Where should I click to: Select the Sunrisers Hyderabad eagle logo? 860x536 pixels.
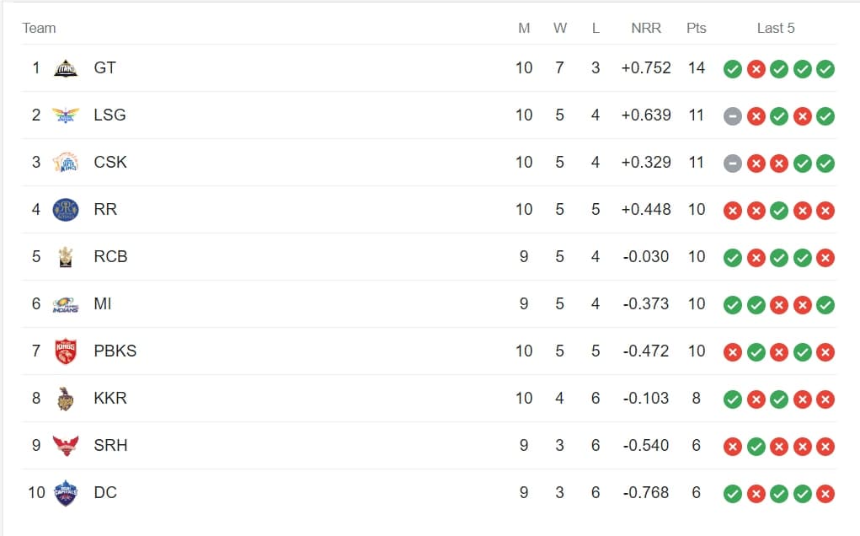[66, 446]
